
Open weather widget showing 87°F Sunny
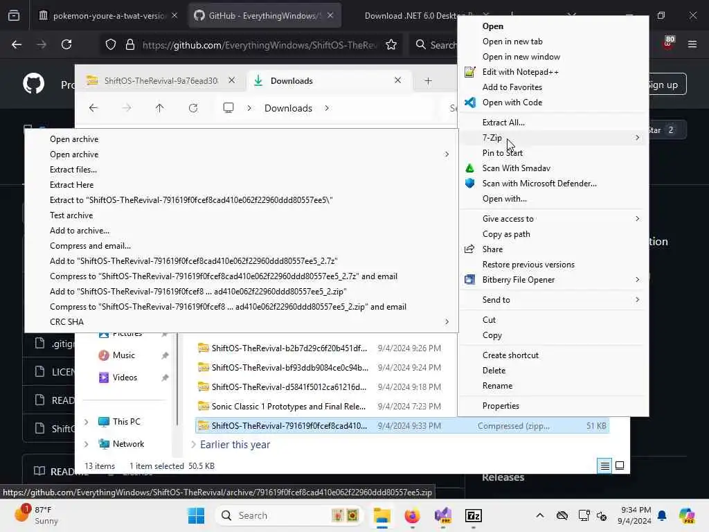[x=36, y=515]
